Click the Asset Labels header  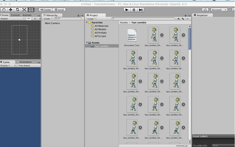pos(213,136)
